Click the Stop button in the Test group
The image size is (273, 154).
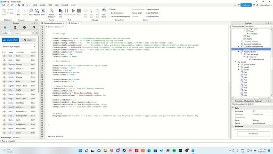pyautogui.click(x=79, y=12)
